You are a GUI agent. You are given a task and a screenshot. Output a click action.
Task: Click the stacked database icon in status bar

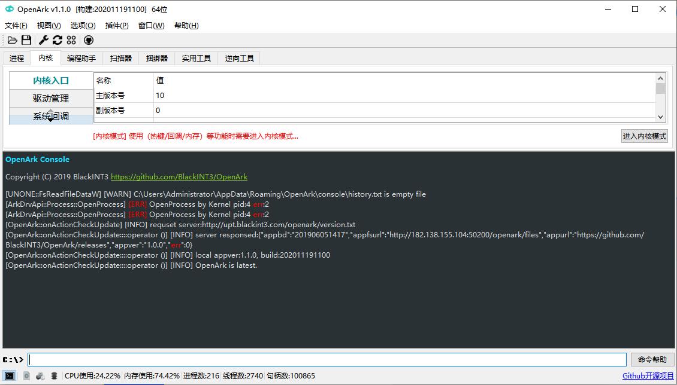tap(54, 376)
